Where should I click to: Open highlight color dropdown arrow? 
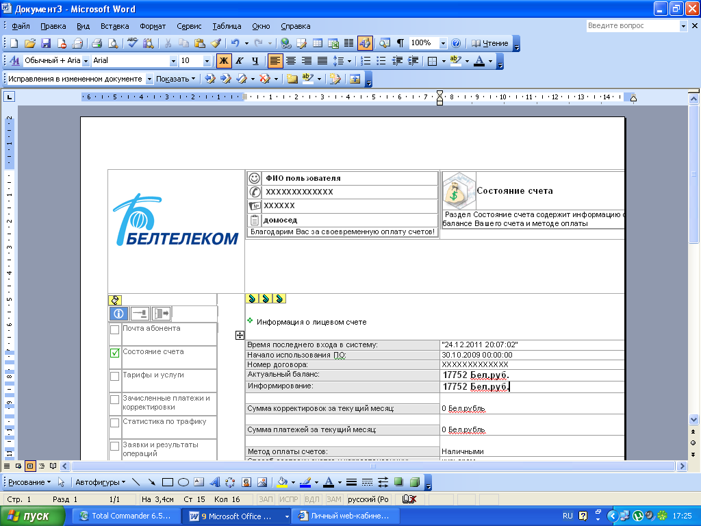point(467,61)
